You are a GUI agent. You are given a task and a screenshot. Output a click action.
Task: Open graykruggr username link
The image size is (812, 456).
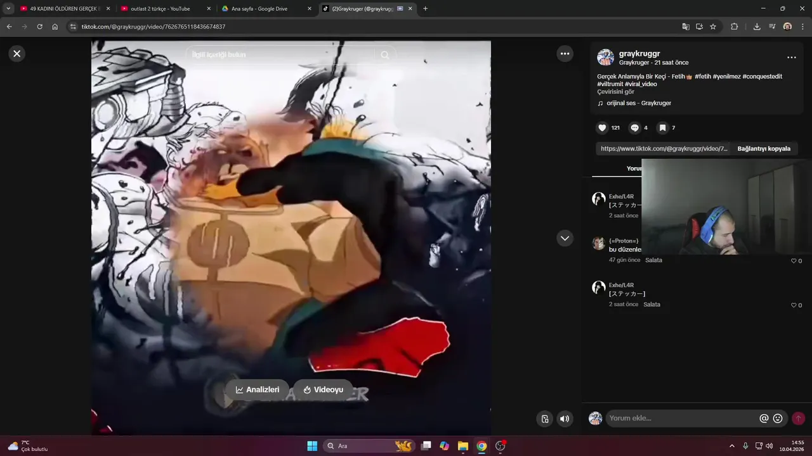click(x=639, y=54)
